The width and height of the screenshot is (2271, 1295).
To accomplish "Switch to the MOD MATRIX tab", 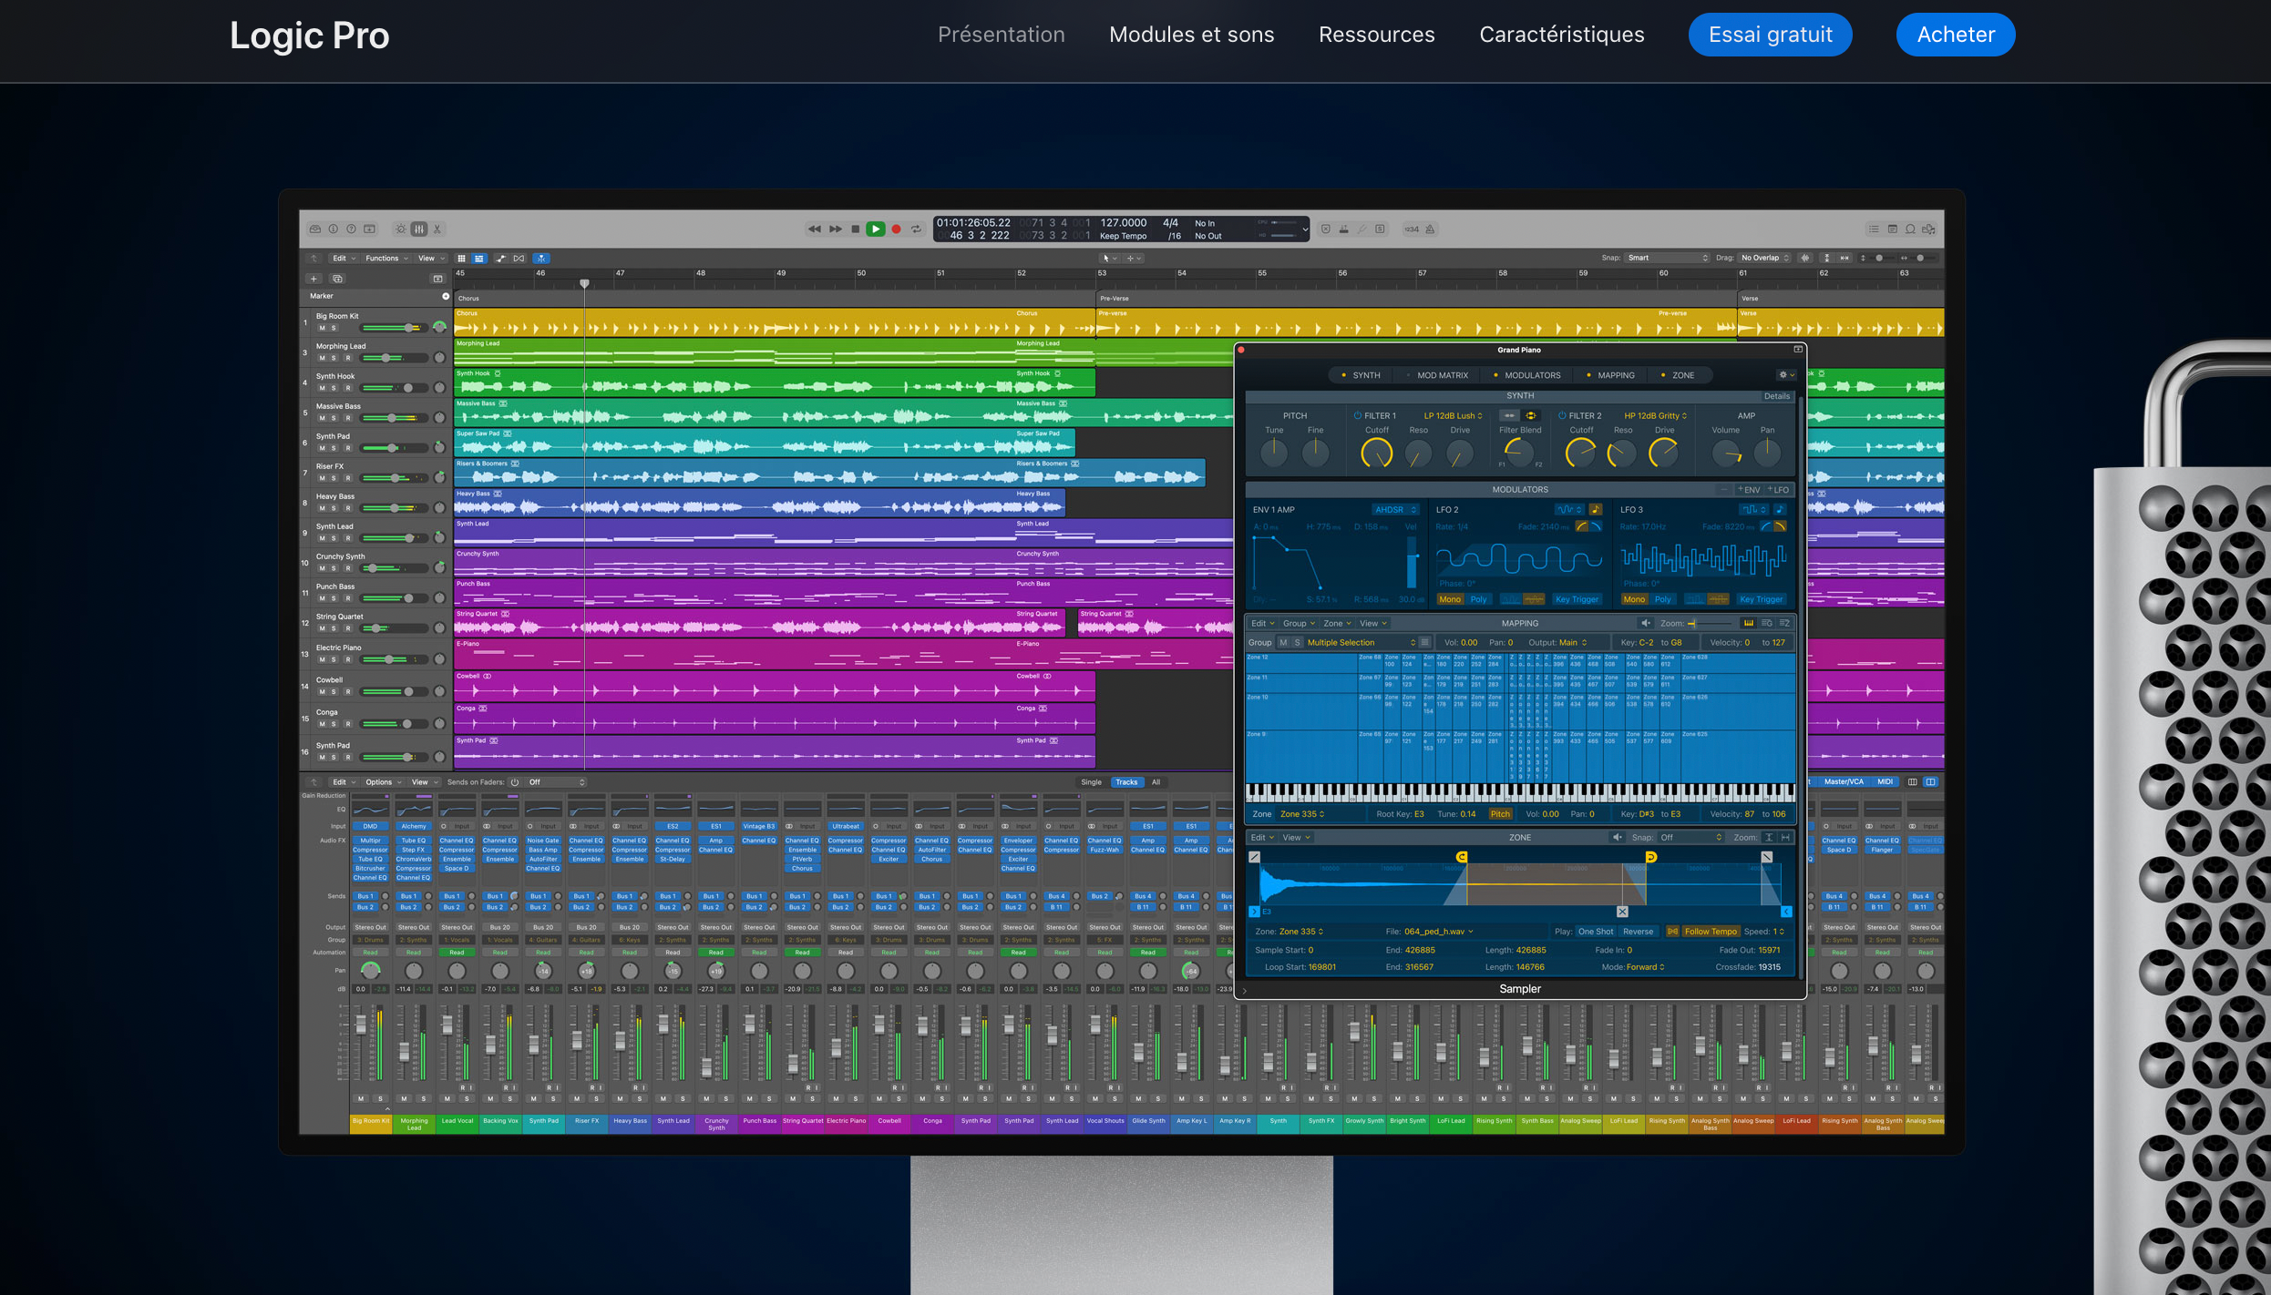I will 1437,375.
